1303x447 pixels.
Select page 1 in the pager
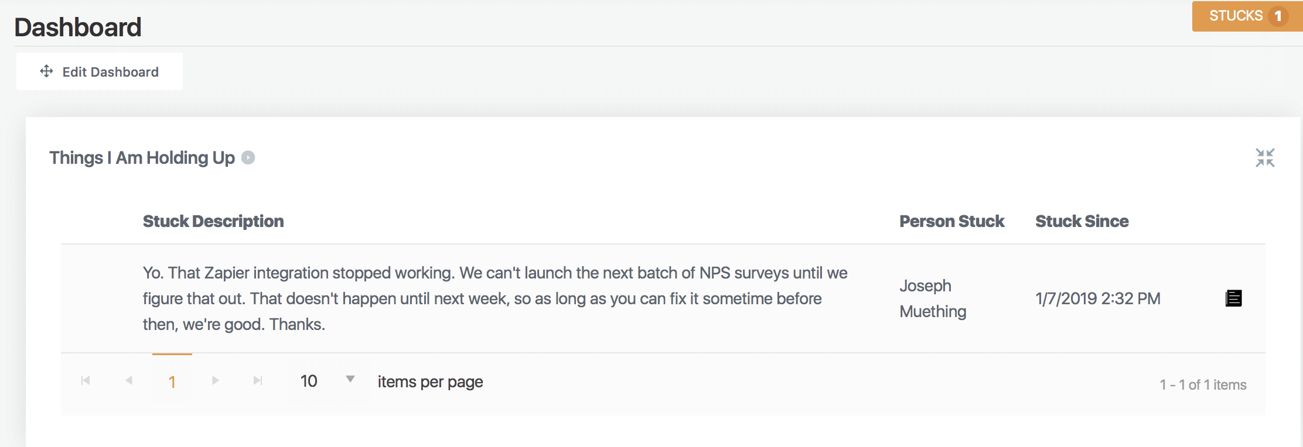[x=172, y=382]
